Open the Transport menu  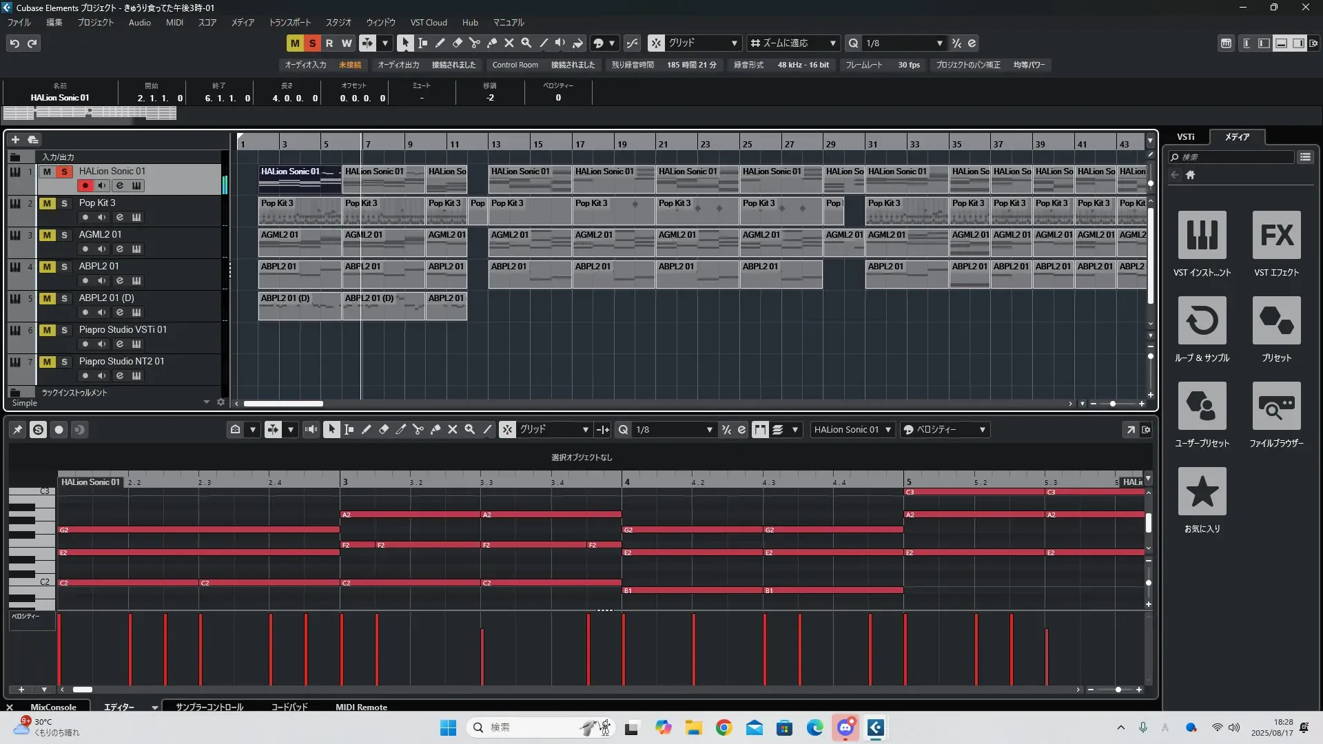click(x=289, y=22)
